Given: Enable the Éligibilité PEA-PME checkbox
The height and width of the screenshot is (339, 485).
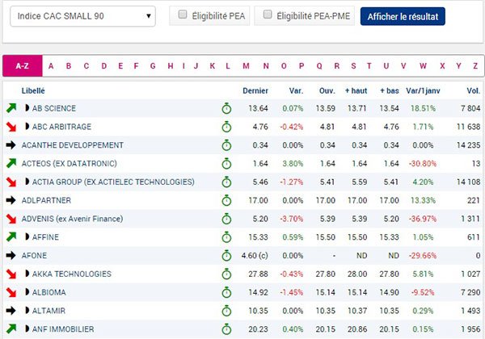Looking at the screenshot, I should tap(268, 15).
